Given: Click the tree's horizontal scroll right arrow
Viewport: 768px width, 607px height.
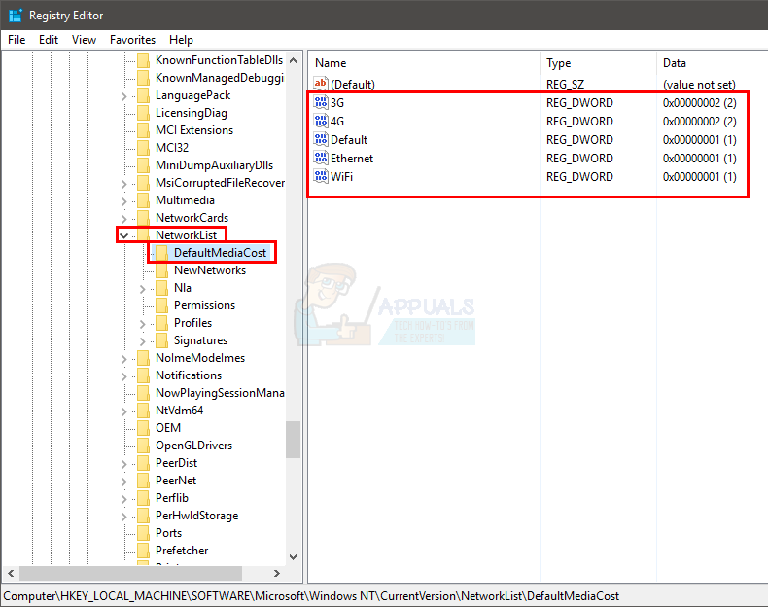Looking at the screenshot, I should (x=277, y=573).
